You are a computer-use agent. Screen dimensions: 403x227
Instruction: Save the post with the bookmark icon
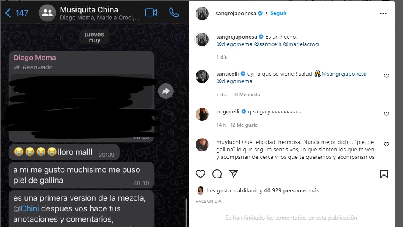[x=384, y=174]
